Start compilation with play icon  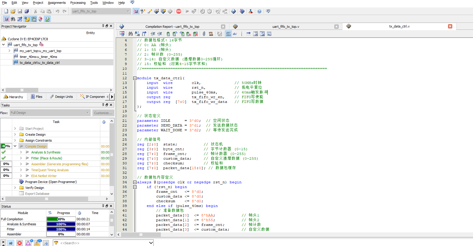point(187,11)
